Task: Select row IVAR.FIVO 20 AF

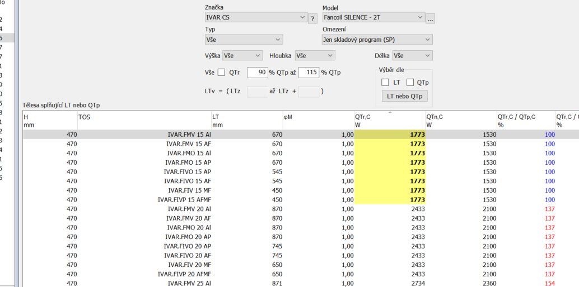Action: tap(301, 255)
